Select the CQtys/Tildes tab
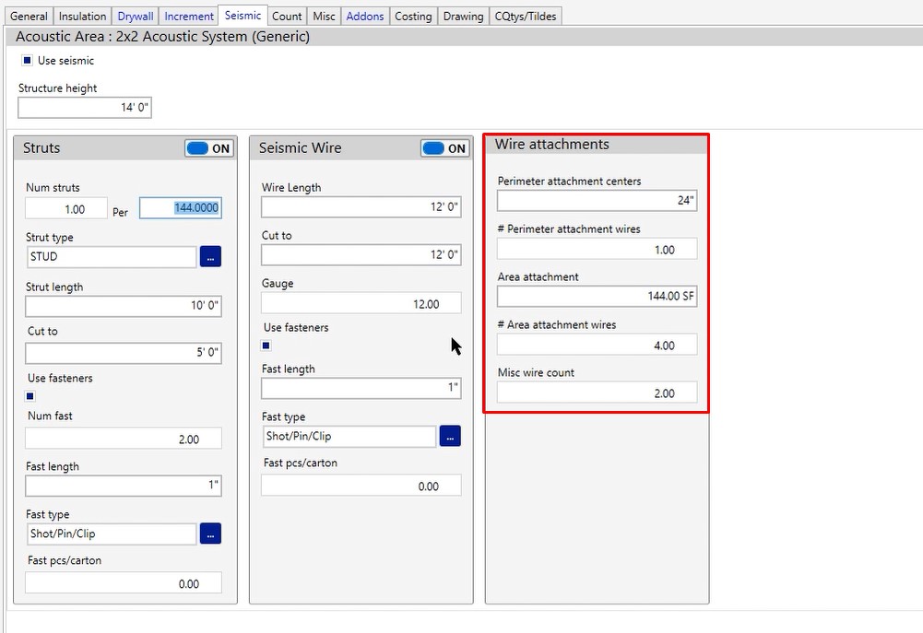Viewport: 923px width, 633px height. pos(525,16)
